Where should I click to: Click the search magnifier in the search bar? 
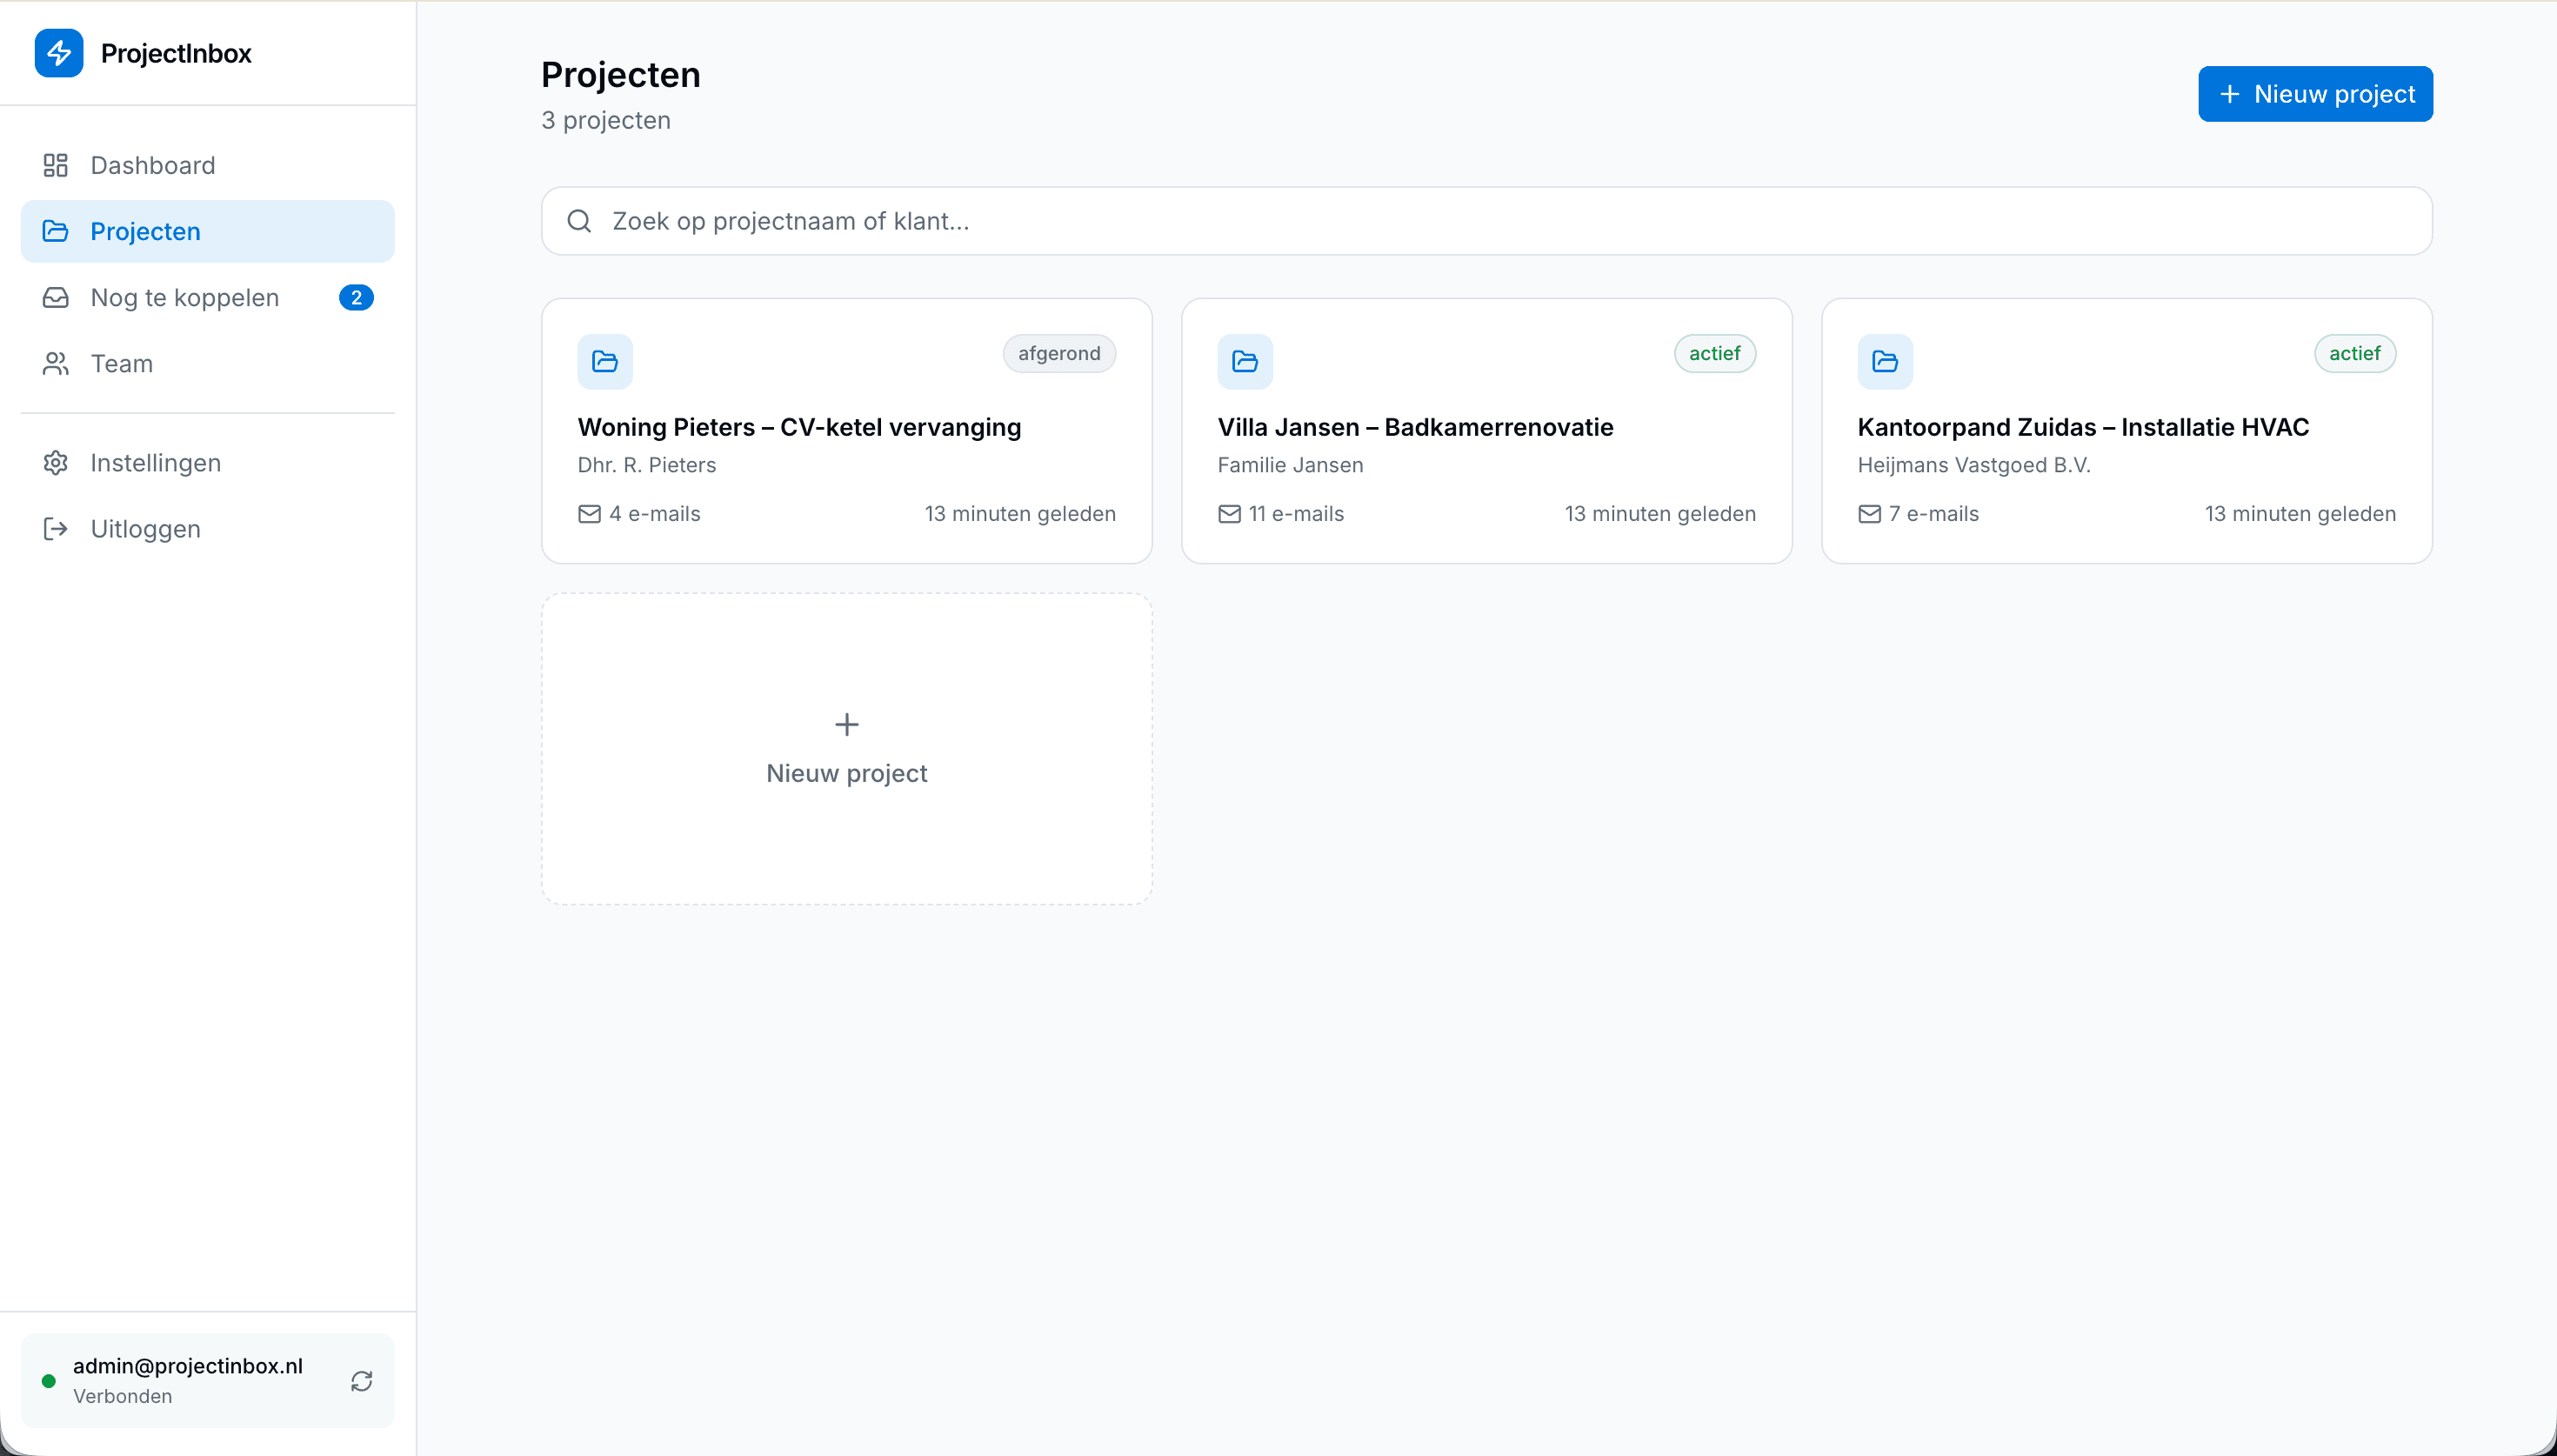coord(581,220)
